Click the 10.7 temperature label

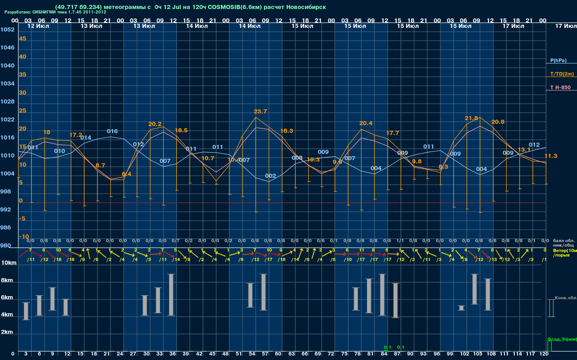click(208, 158)
